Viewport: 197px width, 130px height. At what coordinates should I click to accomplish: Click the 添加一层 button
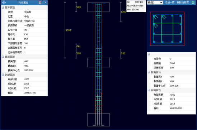click(x=170, y=3)
